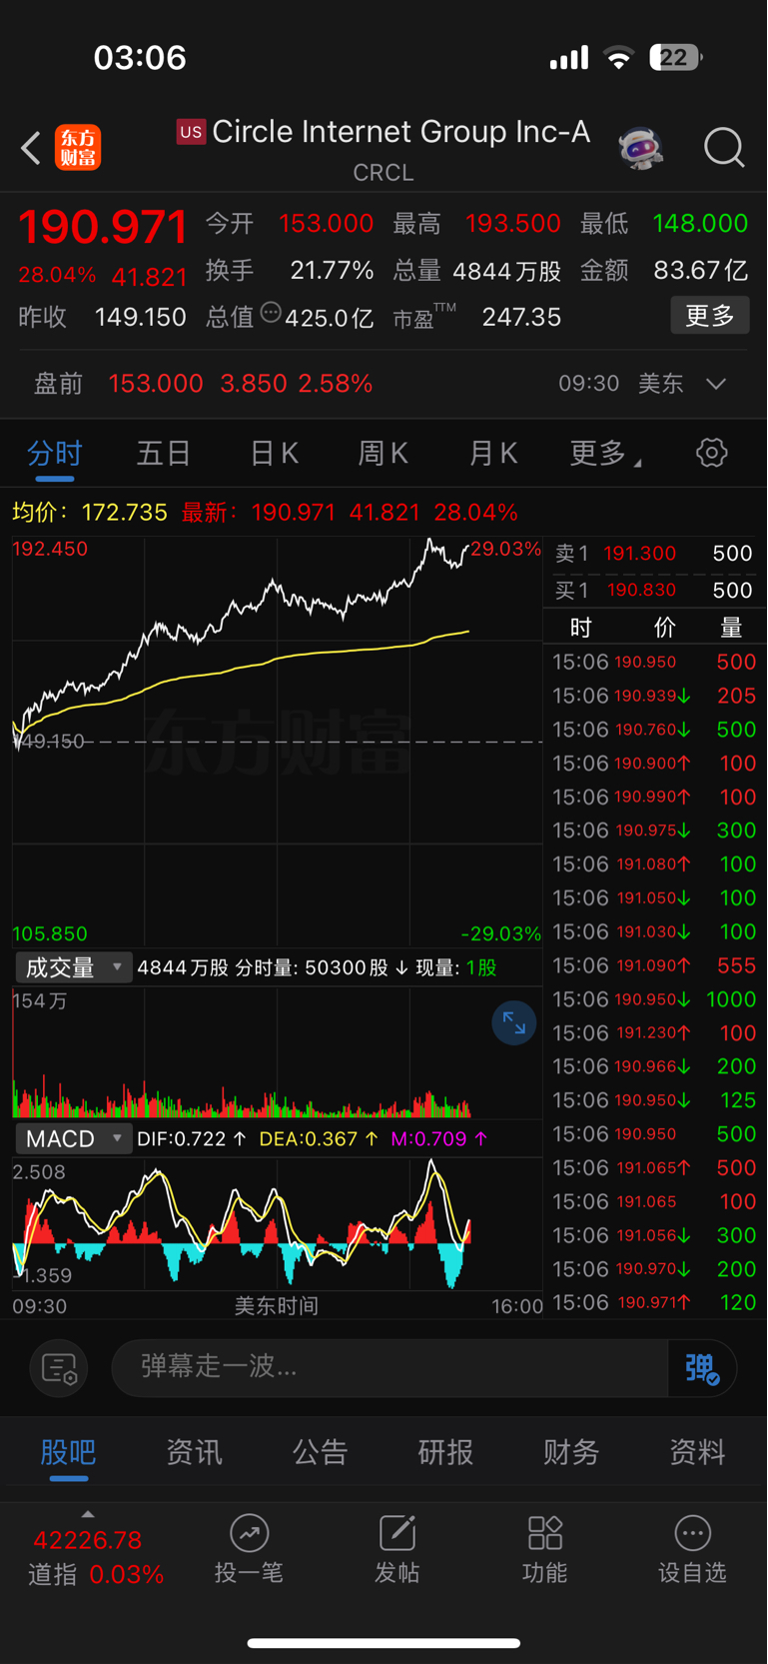Open the 资料 tab

[x=697, y=1452]
